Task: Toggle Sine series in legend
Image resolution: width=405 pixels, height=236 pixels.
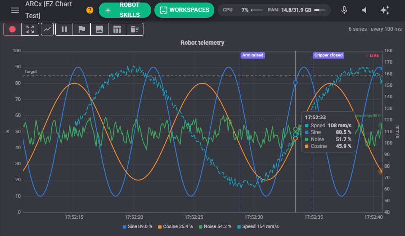Action: 138,226
